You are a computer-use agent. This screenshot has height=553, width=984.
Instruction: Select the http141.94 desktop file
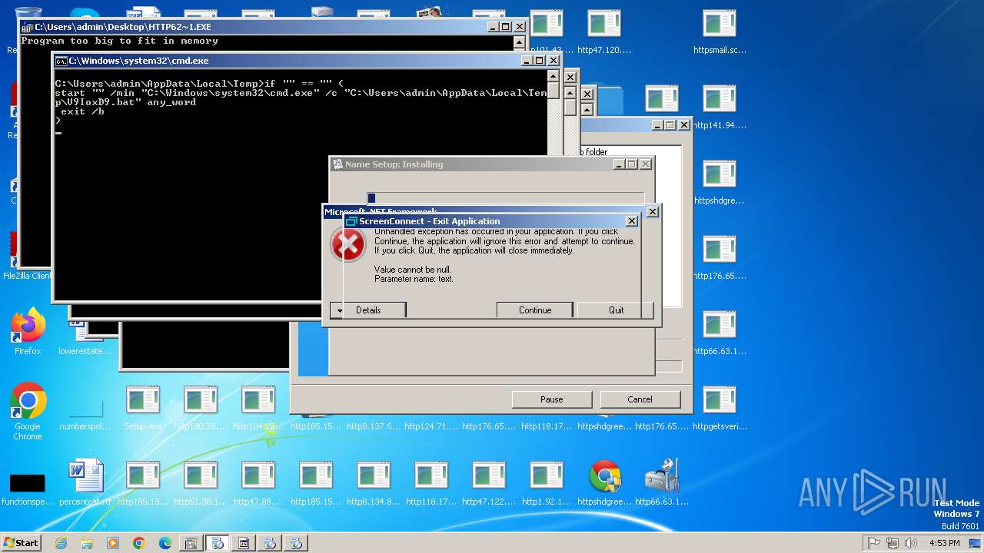pyautogui.click(x=720, y=108)
